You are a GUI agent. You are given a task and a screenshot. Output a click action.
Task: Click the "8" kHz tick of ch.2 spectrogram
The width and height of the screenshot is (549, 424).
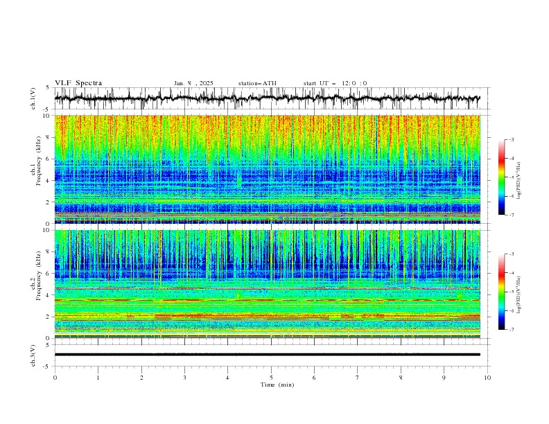coord(49,252)
